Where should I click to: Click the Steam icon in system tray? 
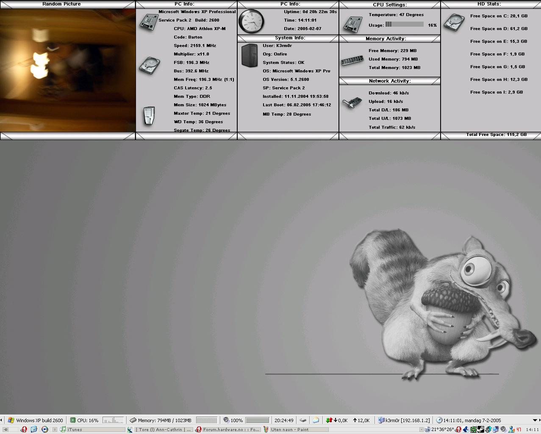pyautogui.click(x=481, y=430)
